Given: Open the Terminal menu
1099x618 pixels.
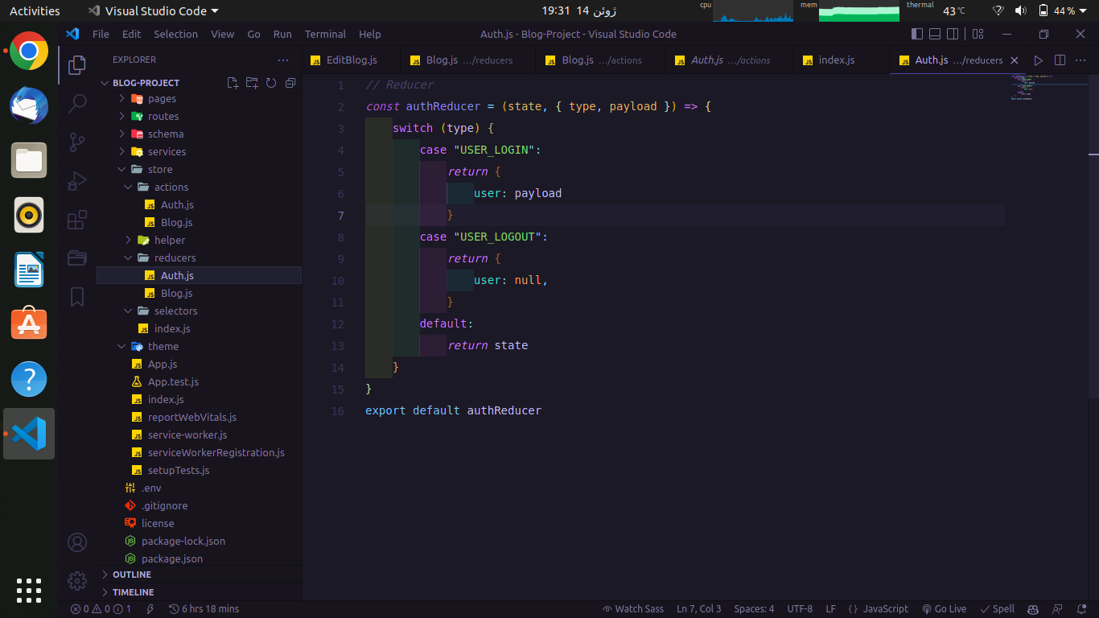Looking at the screenshot, I should (325, 34).
